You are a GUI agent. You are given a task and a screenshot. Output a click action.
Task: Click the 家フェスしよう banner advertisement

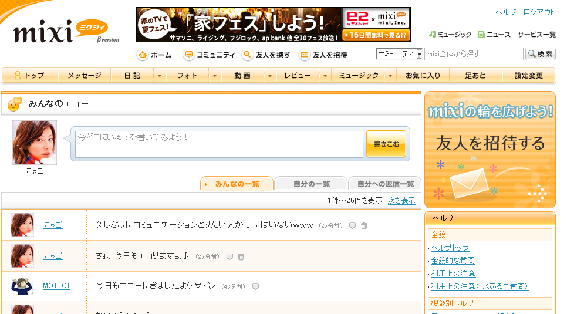click(274, 25)
